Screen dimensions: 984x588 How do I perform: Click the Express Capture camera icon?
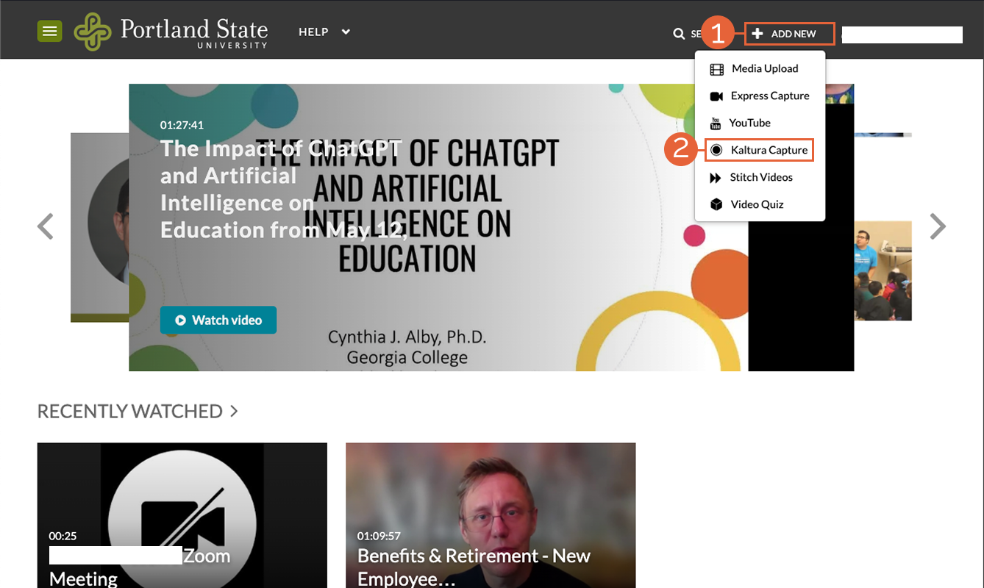pos(716,96)
